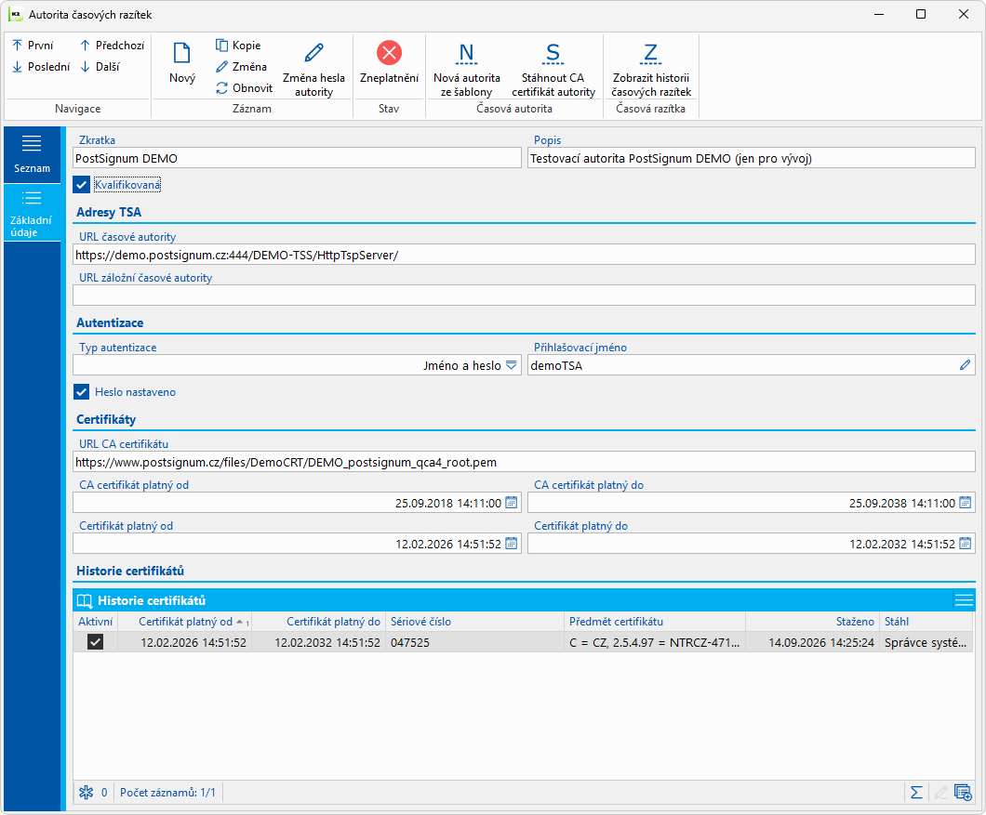Click the pencil icon in Přihlašovací jméno field
986x815 pixels.
[x=966, y=365]
